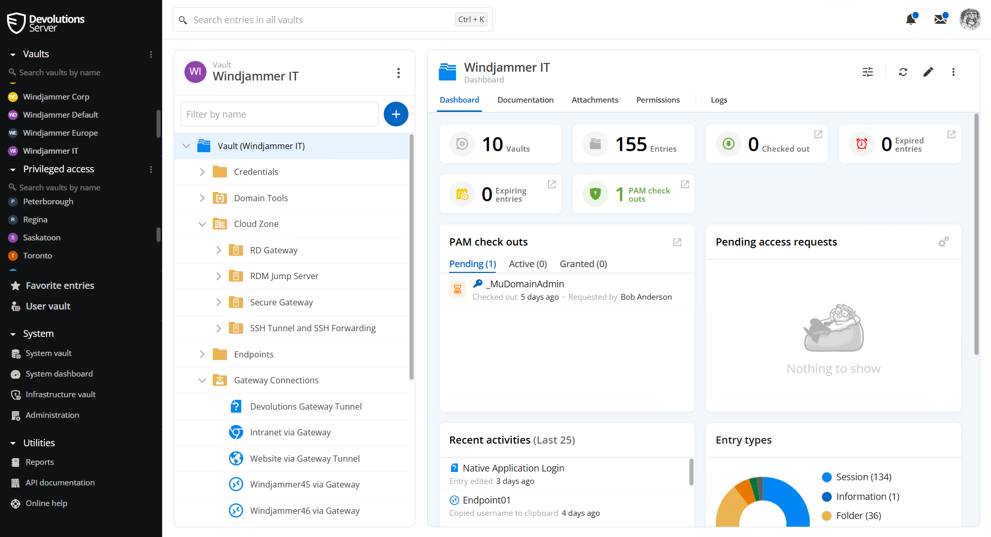Open System dashboard in sidebar
Screen dimensions: 991x537
59,374
